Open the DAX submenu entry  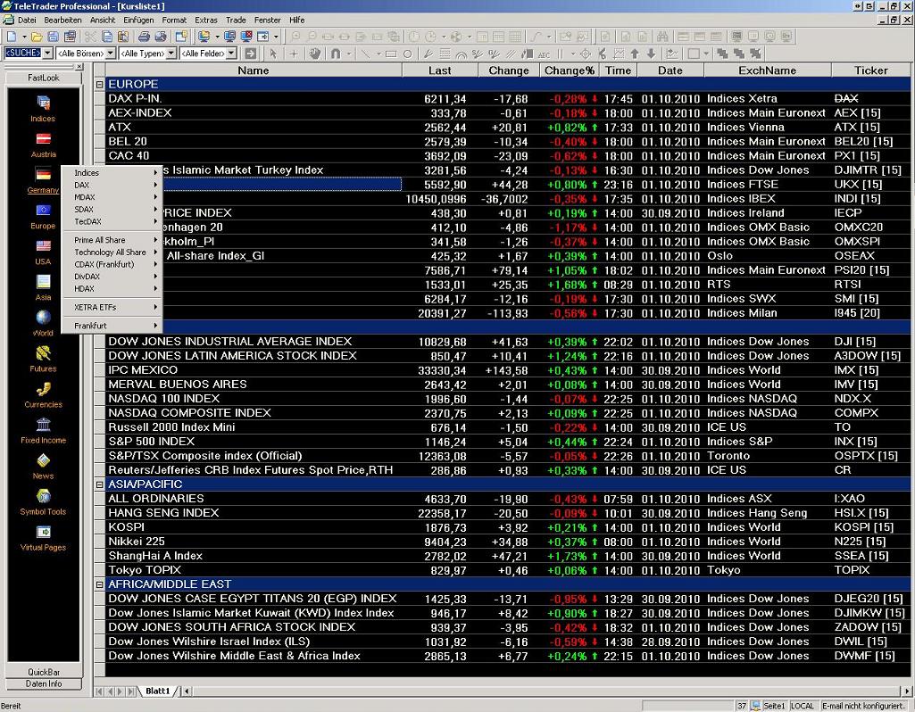point(112,185)
